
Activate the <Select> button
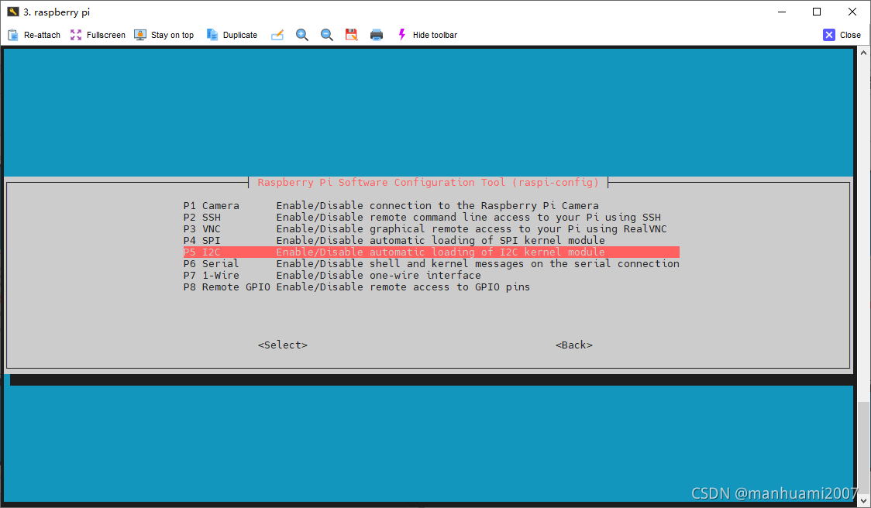(283, 345)
